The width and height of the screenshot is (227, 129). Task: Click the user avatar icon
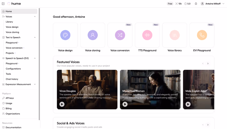point(202,4)
